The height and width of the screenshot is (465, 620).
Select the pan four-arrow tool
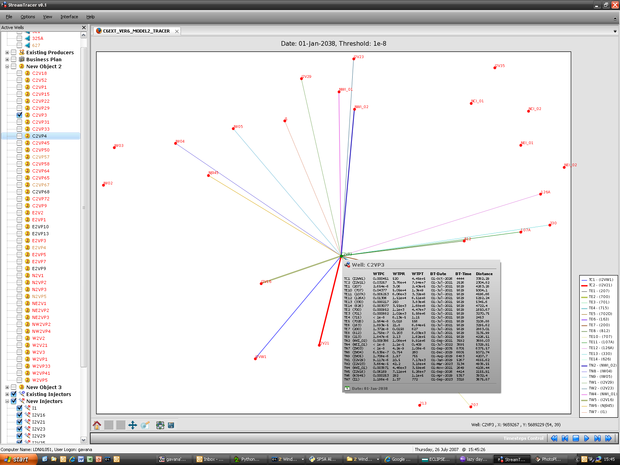click(133, 425)
